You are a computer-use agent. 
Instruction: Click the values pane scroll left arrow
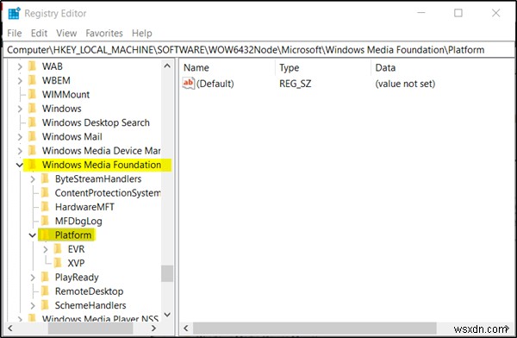pos(186,329)
